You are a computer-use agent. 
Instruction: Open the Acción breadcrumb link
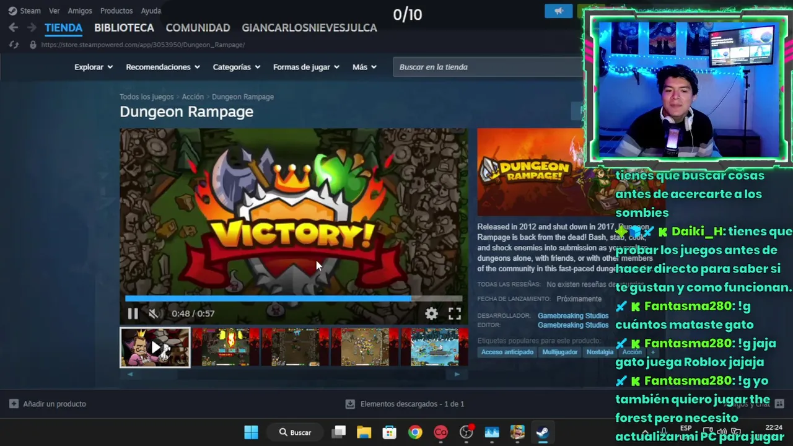click(193, 97)
